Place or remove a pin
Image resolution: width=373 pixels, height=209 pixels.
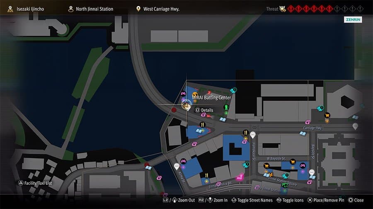click(326, 200)
